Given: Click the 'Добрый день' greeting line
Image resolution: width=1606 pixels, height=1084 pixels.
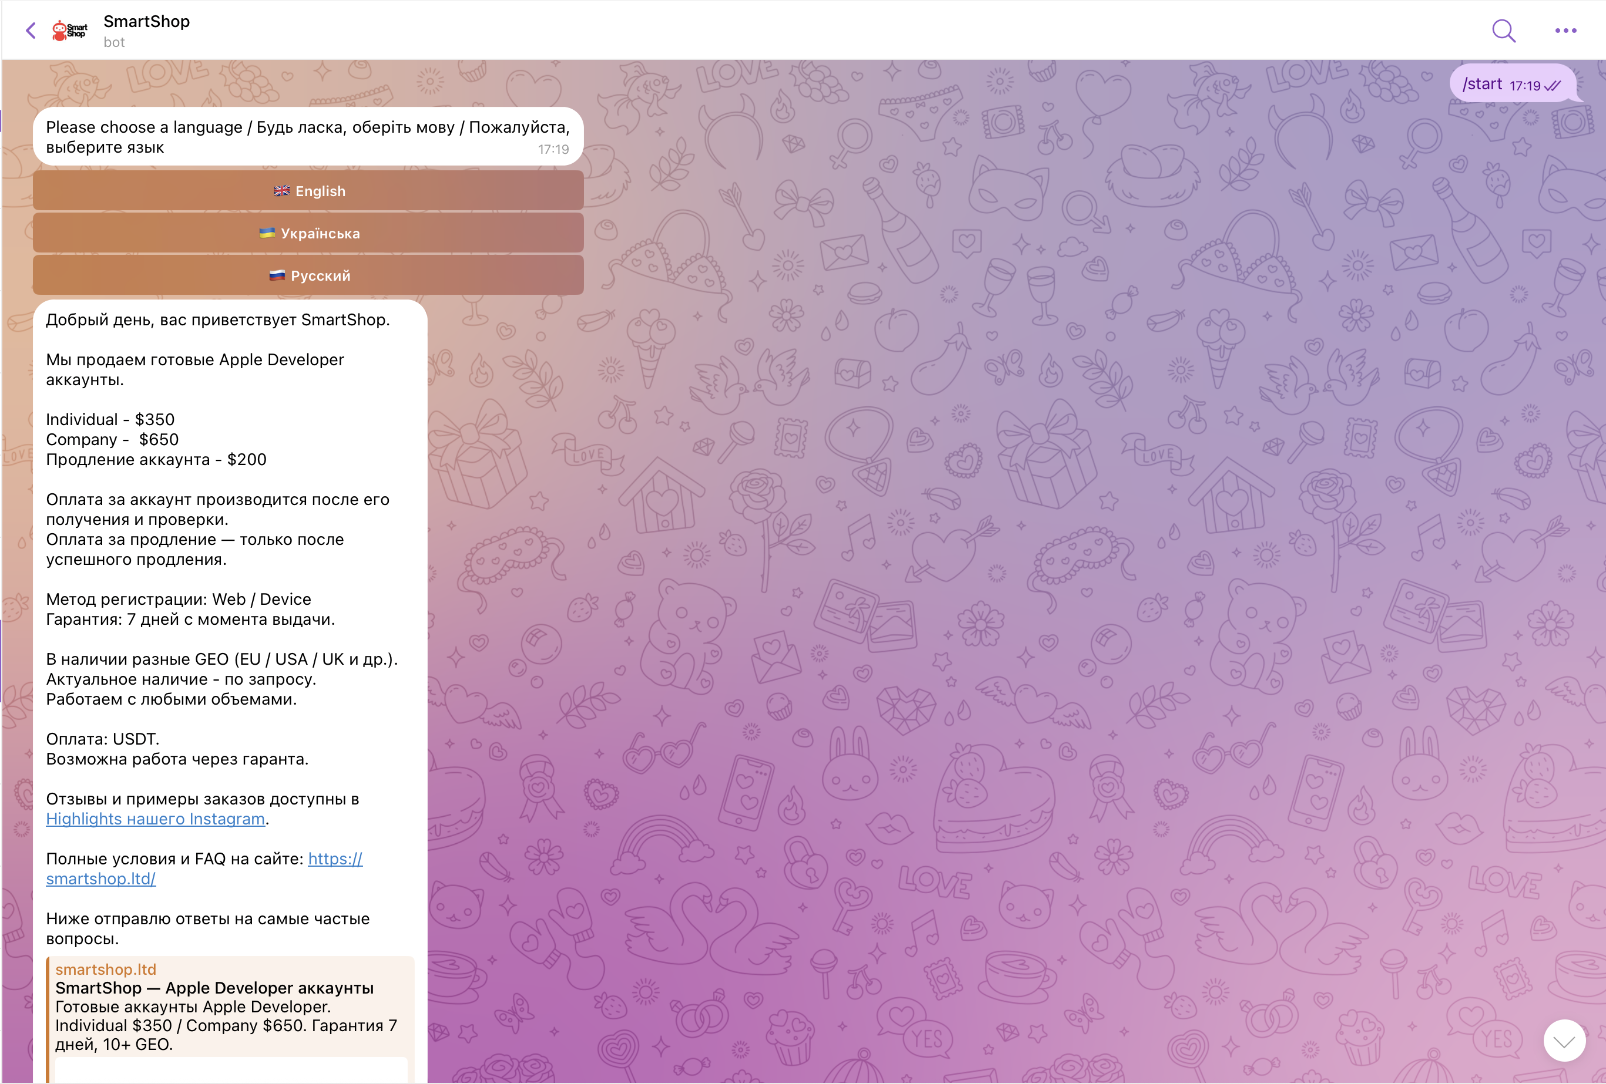Looking at the screenshot, I should coord(218,320).
